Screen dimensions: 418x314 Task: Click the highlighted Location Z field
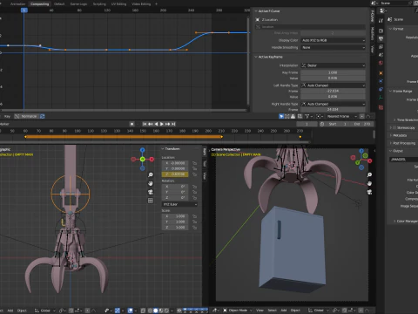[175, 174]
